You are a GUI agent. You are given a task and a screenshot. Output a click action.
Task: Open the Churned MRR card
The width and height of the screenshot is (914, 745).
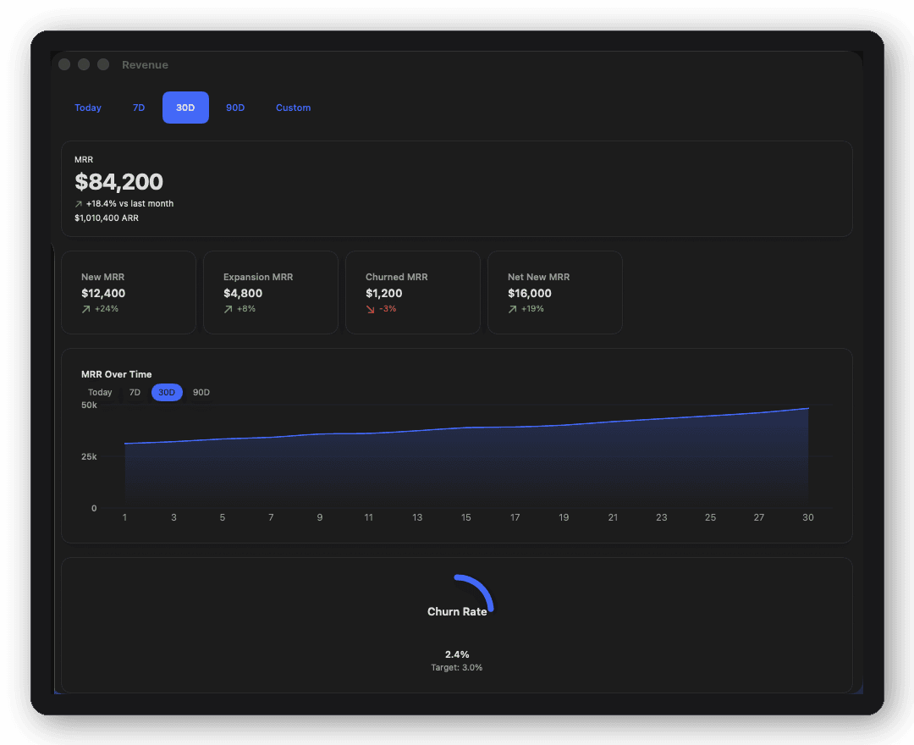point(413,293)
